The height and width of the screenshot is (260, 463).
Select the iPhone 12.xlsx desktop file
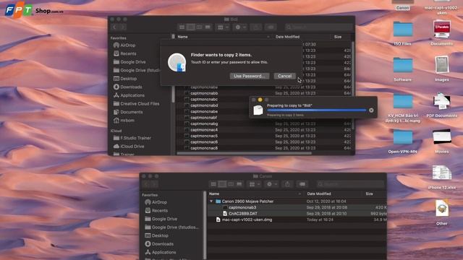[441, 177]
